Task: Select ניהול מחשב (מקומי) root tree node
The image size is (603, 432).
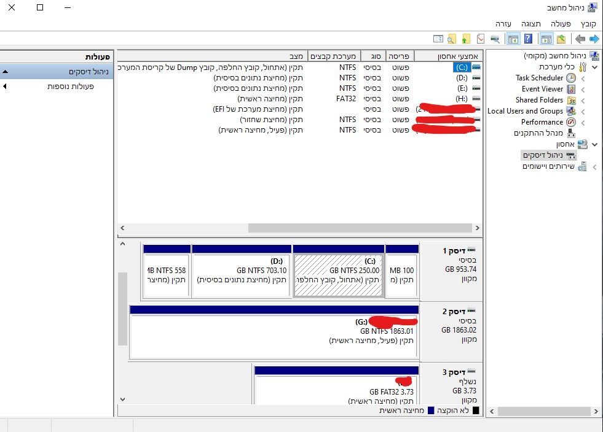Action: (x=555, y=56)
